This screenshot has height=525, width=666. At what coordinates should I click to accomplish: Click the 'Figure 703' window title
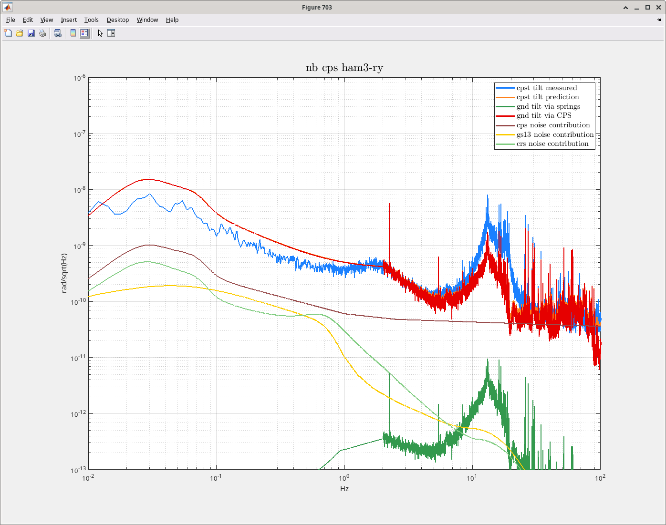click(317, 7)
